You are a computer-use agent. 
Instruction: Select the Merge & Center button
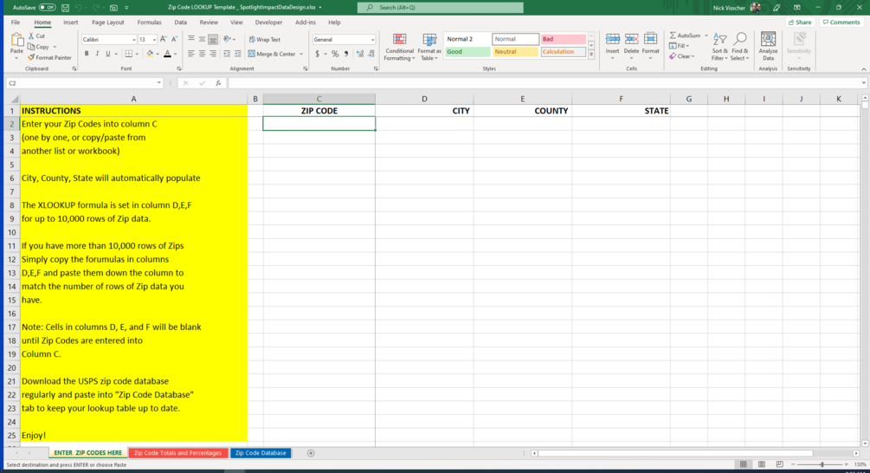click(x=275, y=54)
